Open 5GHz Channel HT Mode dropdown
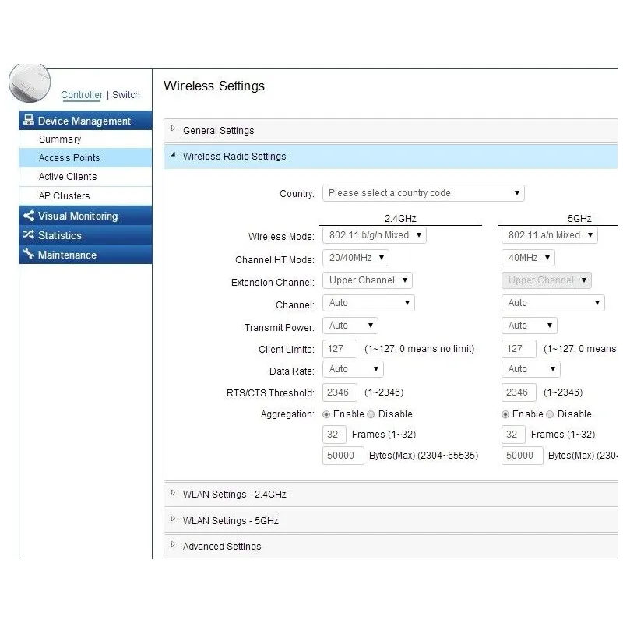This screenshot has height=623, width=623. pos(527,258)
